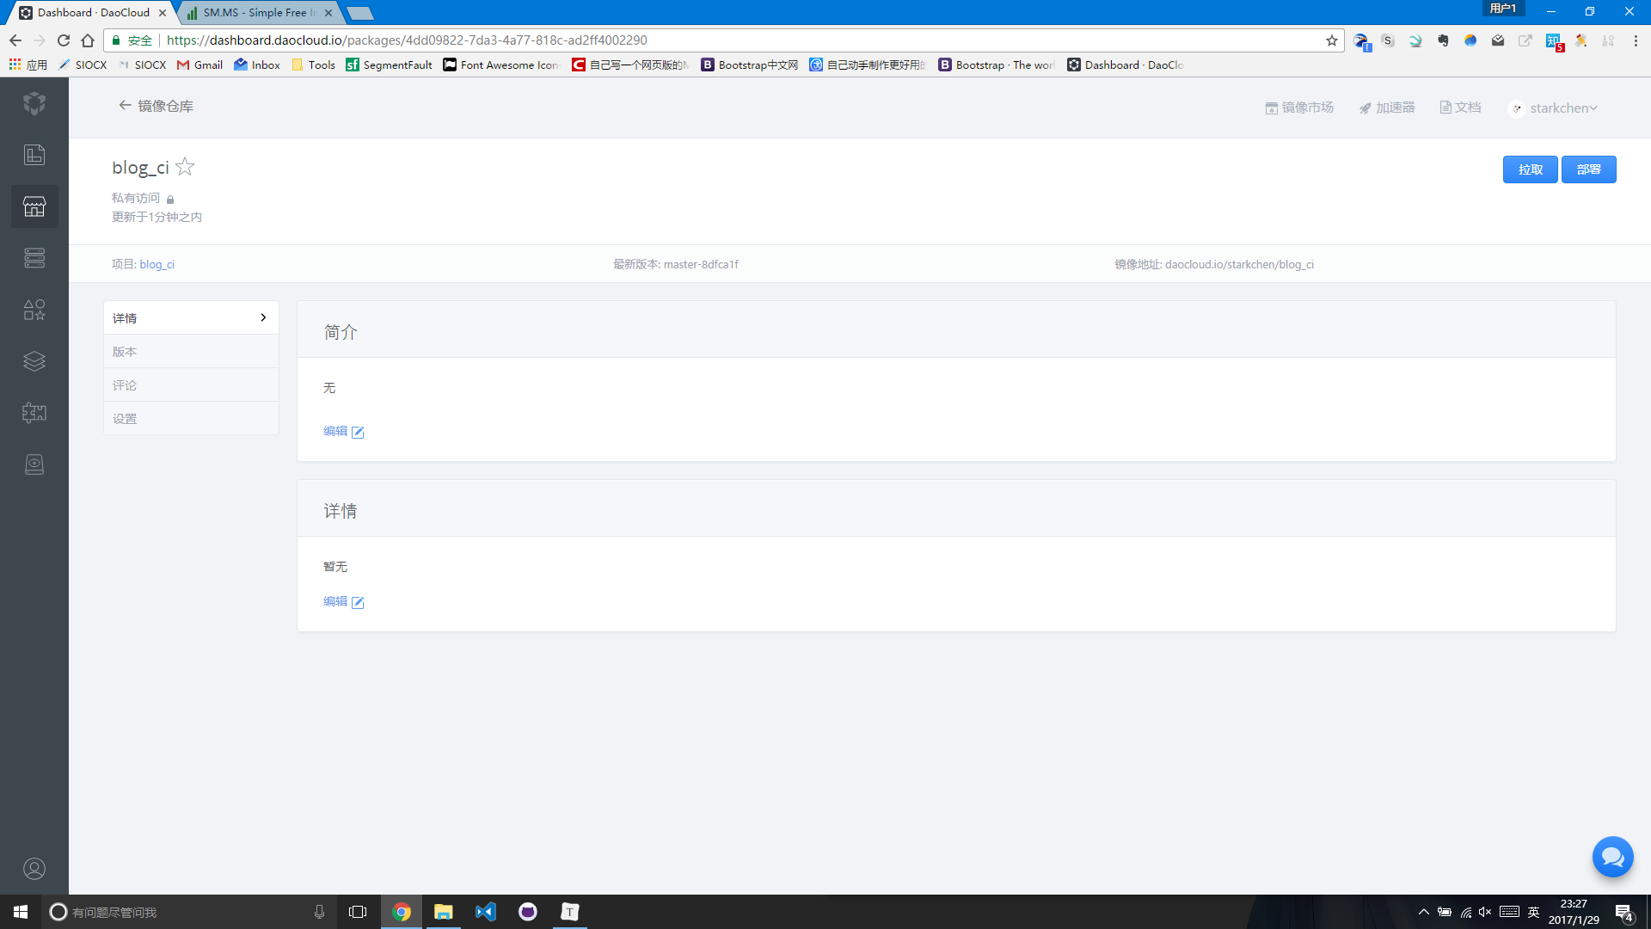This screenshot has height=929, width=1651.
Task: Focus the browser address bar URL
Action: tap(407, 40)
